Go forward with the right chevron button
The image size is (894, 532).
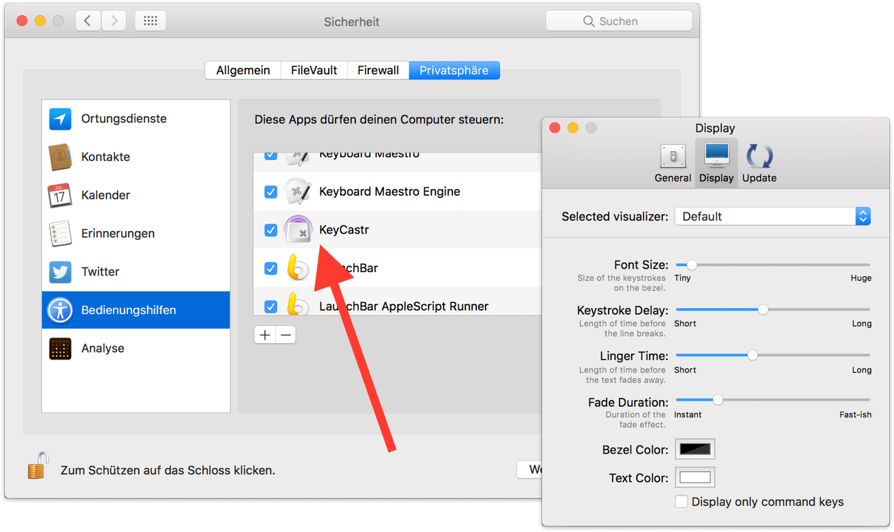[x=114, y=21]
